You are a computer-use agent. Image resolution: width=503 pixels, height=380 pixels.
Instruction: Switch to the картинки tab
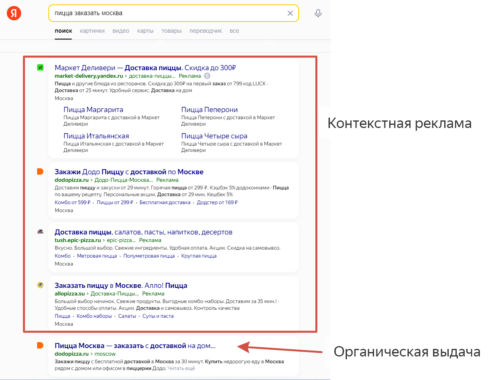coord(92,31)
